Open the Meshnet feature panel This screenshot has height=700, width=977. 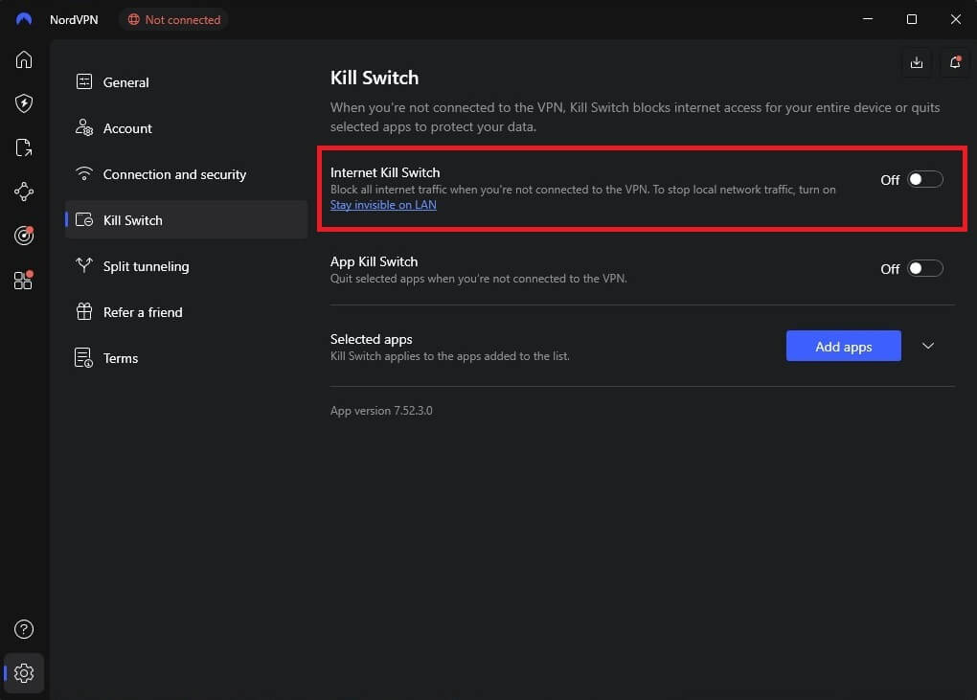coord(24,192)
